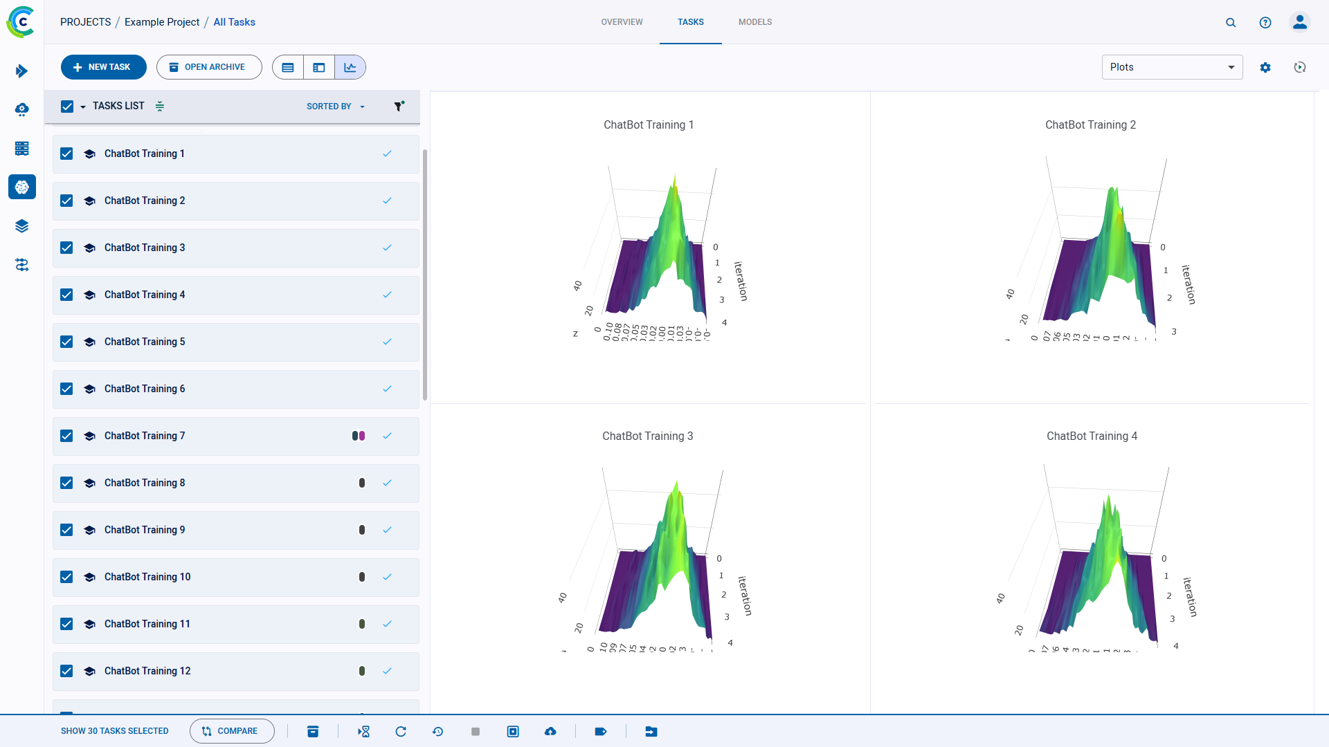Click ChatBot Training 7 purple tag swatch
This screenshot has height=747, width=1329.
[362, 436]
